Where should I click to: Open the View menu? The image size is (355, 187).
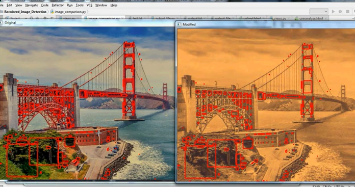click(18, 5)
